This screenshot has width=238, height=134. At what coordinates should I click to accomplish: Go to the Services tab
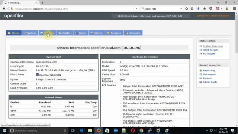(114, 33)
